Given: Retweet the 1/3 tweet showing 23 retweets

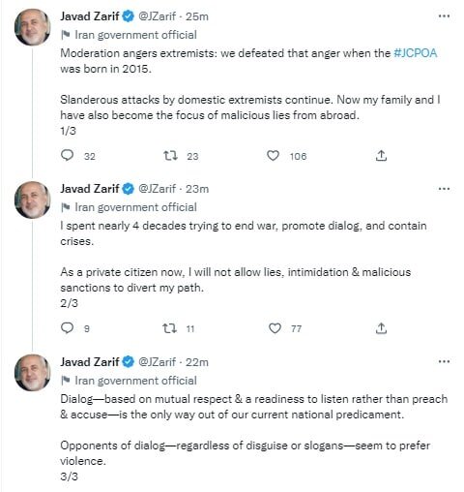Looking at the screenshot, I should click(170, 156).
